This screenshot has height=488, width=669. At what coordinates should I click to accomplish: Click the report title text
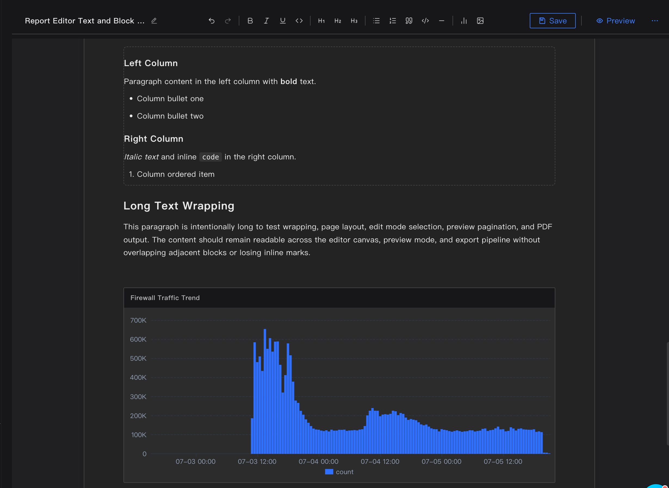(x=85, y=21)
